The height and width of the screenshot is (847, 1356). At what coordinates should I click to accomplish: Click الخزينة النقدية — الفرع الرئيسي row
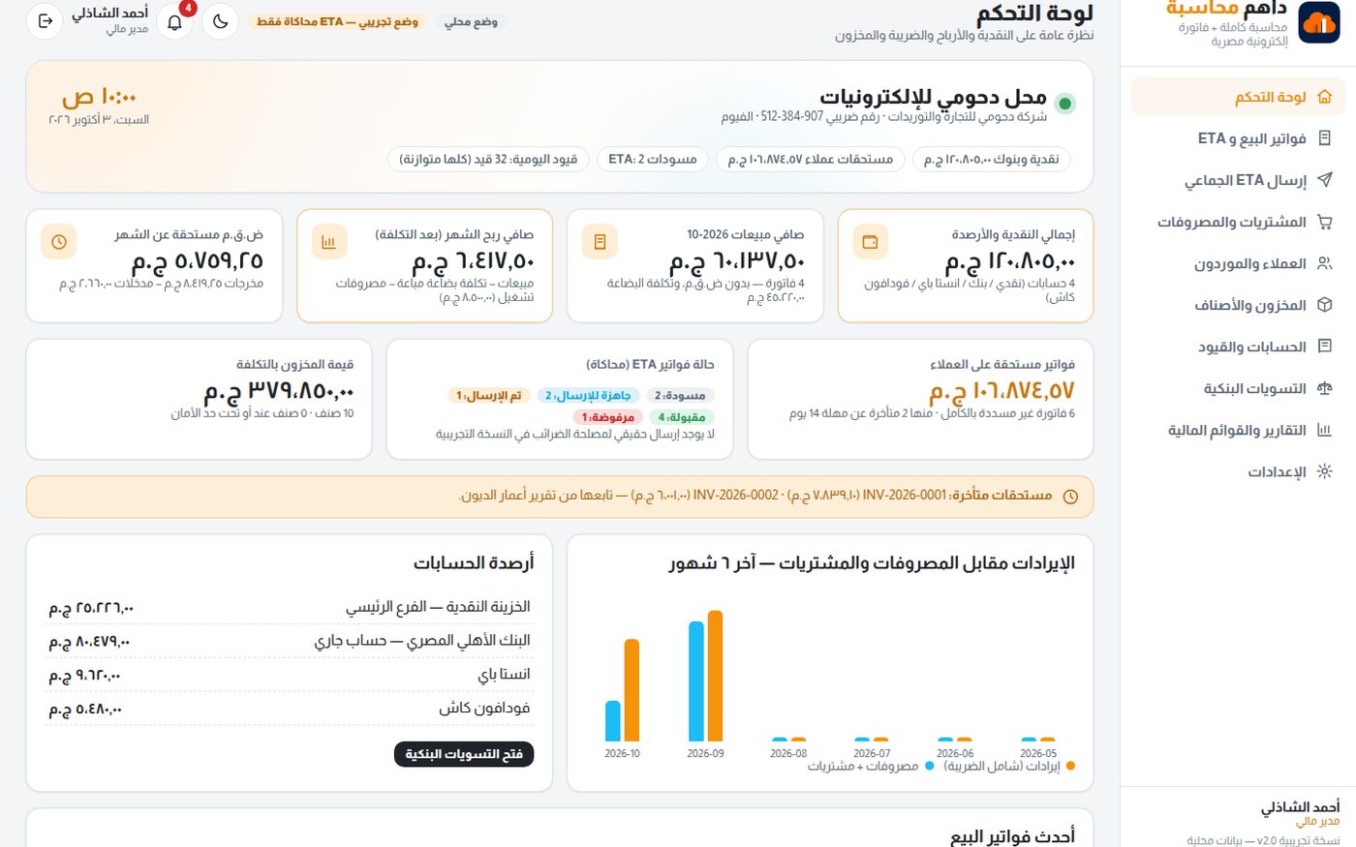[x=290, y=608]
